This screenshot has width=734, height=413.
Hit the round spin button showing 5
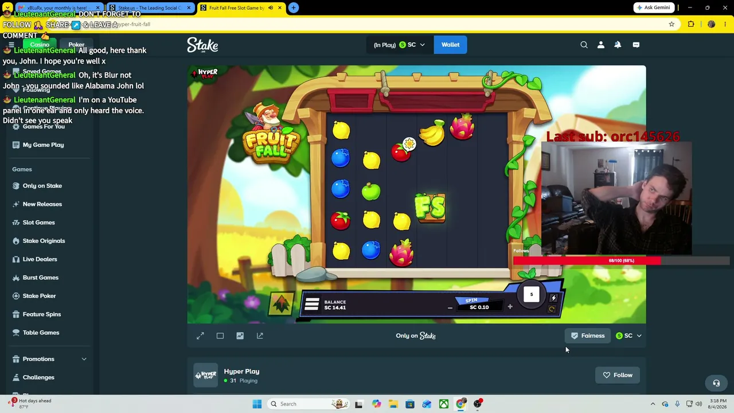pyautogui.click(x=532, y=295)
